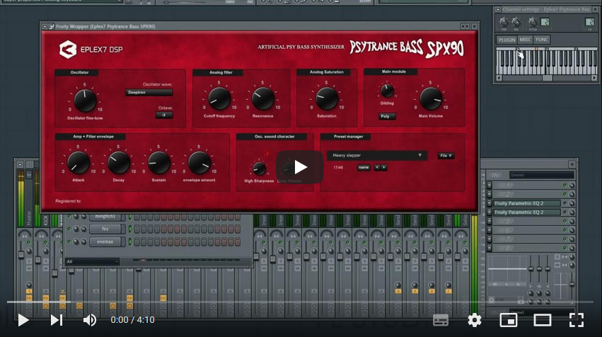
Task: Click the Attack knob
Action: point(79,163)
